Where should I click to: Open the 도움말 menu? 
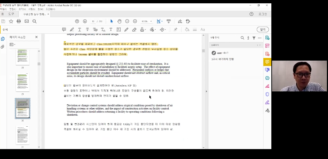(x=50, y=9)
